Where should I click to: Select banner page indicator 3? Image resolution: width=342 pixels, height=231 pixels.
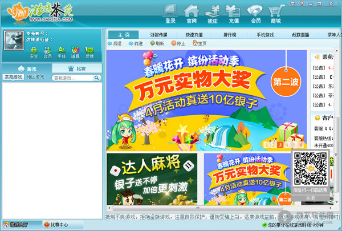pyautogui.click(x=280, y=145)
